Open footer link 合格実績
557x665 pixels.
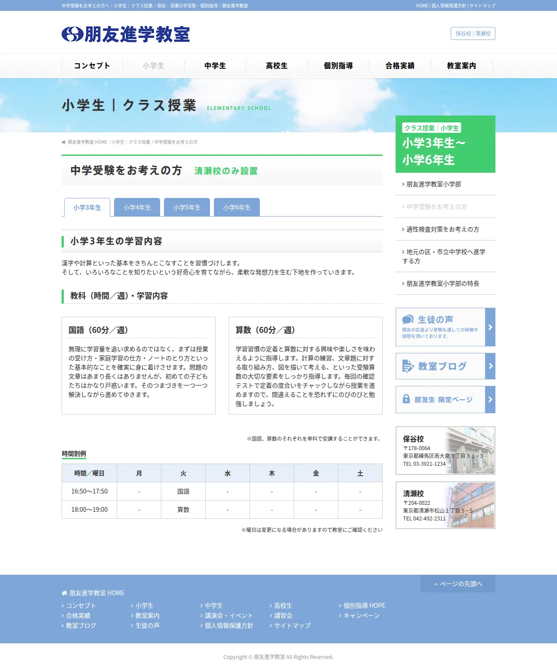78,616
